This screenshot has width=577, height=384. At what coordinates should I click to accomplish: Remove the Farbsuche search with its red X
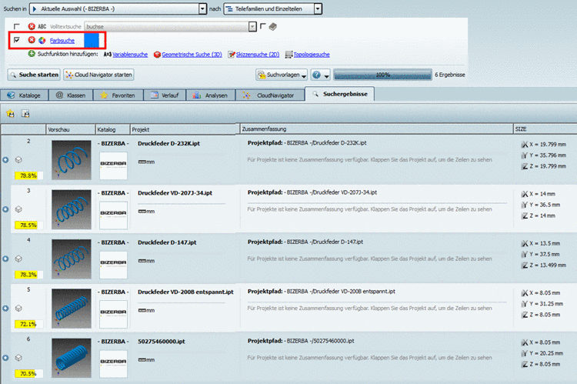tap(32, 40)
